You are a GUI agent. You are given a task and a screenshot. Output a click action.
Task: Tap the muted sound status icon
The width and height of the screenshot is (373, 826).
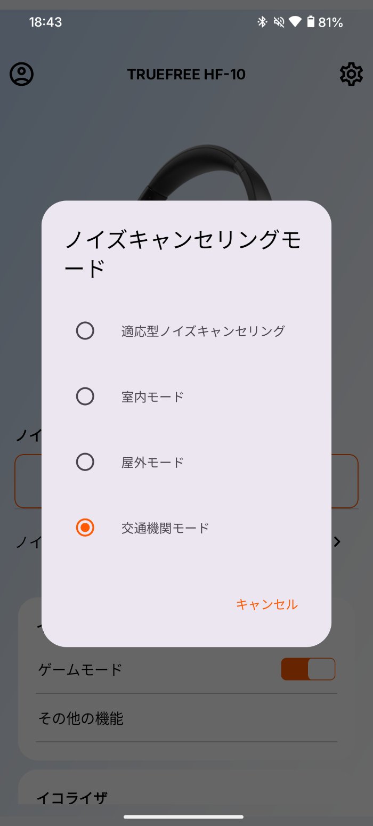click(x=278, y=22)
